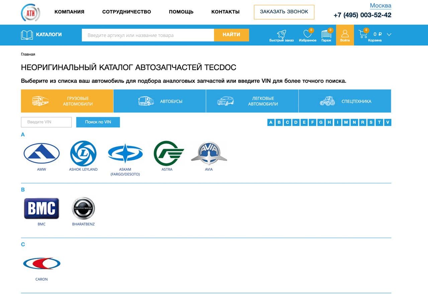This screenshot has width=428, height=294.
Task: Click the Поиск по VIN button
Action: [98, 122]
